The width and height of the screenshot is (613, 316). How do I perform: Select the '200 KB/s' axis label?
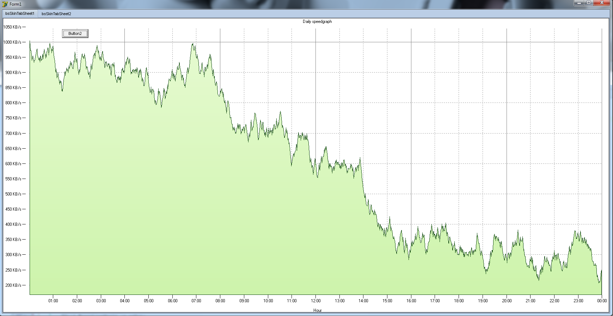coord(13,285)
